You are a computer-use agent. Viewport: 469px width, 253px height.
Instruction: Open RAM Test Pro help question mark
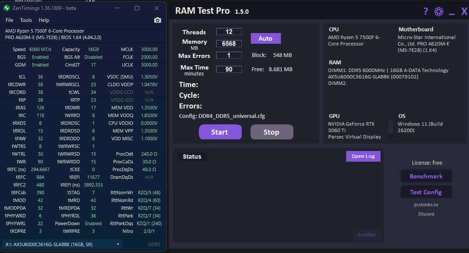[x=426, y=12]
